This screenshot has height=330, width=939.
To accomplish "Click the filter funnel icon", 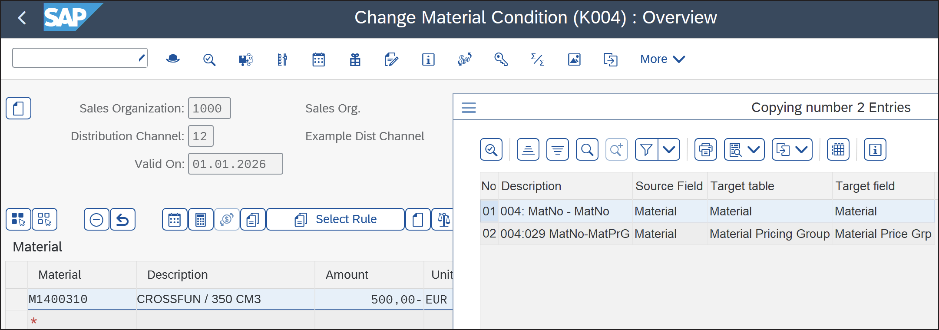I will pos(646,150).
